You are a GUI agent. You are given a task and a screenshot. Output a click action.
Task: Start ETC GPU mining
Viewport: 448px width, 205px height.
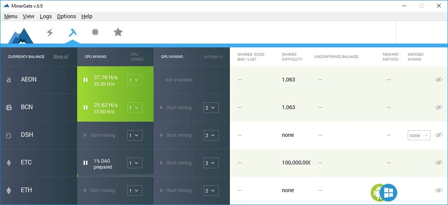click(176, 163)
